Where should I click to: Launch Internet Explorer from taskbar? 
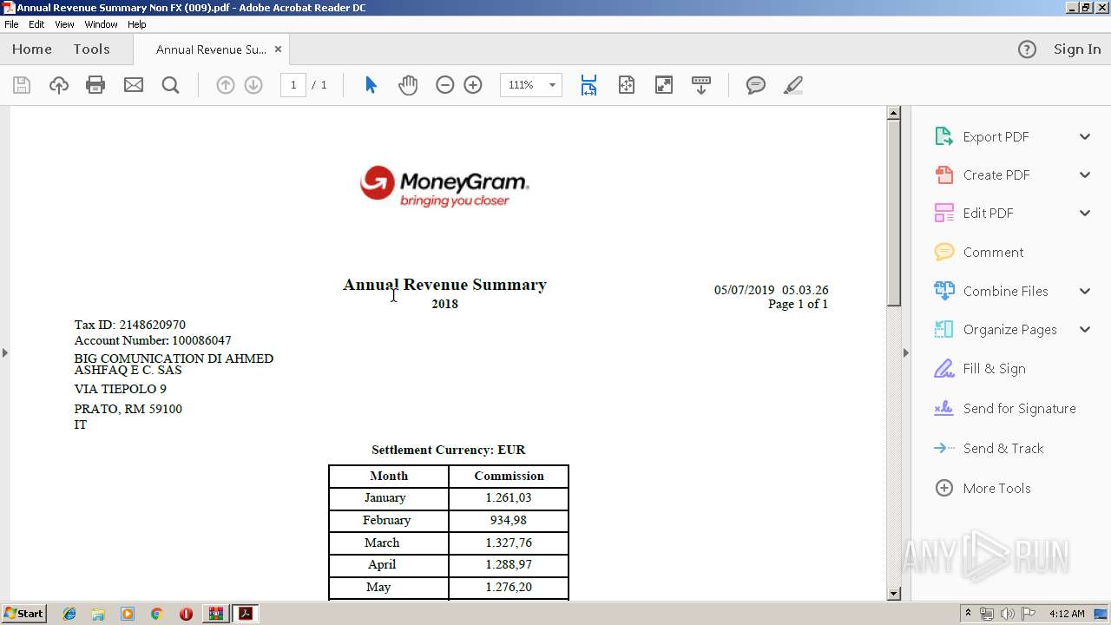[x=69, y=614]
